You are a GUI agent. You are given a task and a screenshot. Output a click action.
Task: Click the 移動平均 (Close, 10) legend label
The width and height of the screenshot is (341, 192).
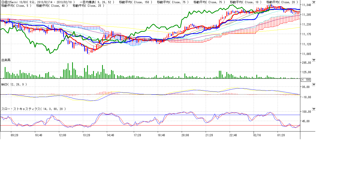[246, 2]
